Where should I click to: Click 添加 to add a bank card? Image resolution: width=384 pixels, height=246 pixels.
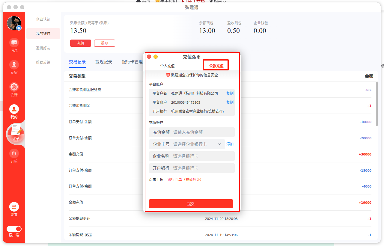point(230,144)
